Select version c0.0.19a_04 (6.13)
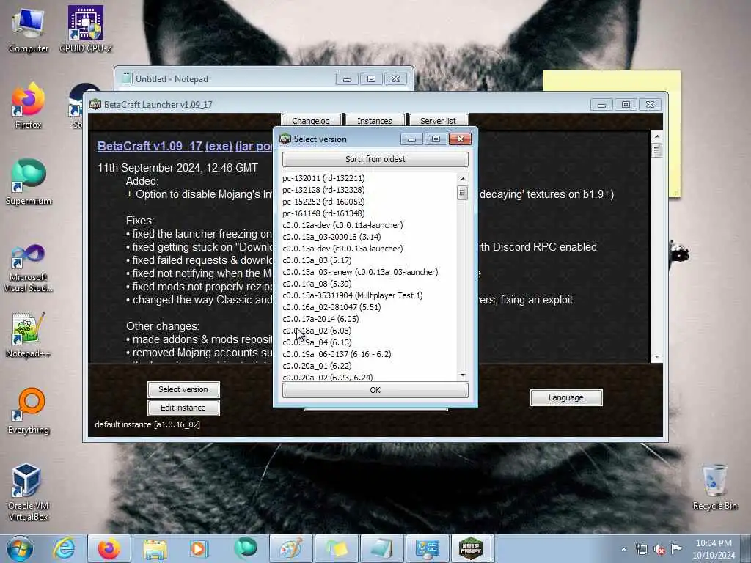 (x=370, y=342)
